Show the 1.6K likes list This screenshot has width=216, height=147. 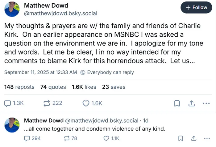tap(84, 87)
